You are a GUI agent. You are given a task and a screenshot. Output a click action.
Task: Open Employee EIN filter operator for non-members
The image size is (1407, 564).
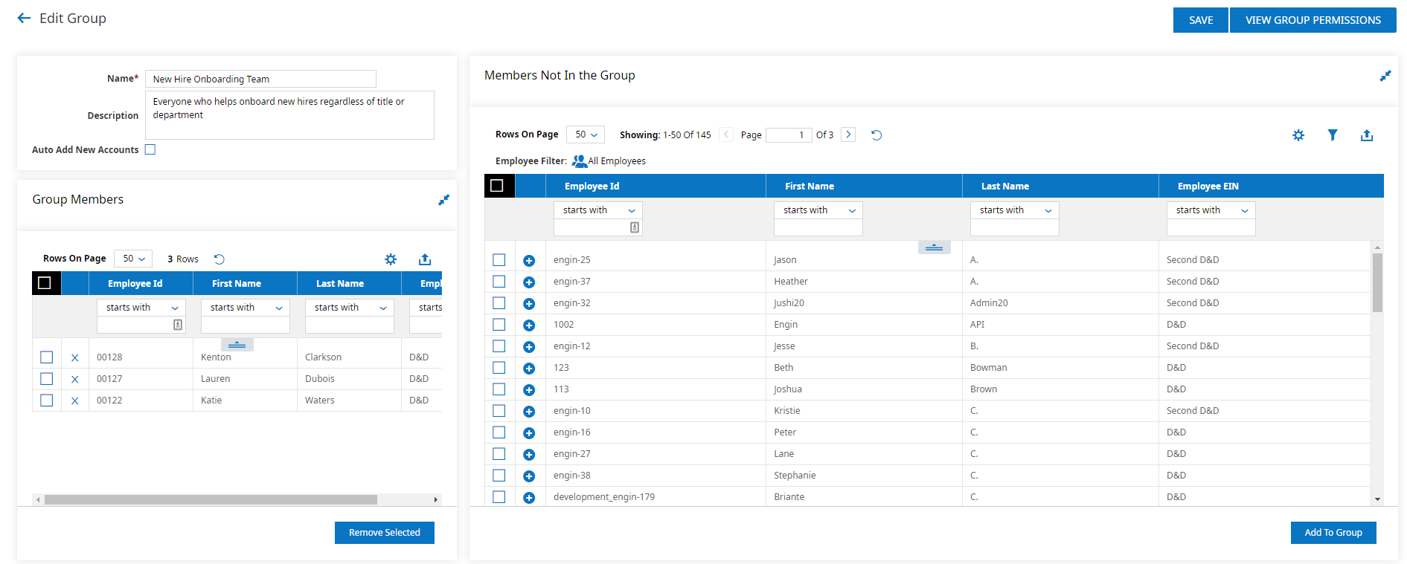tap(1211, 210)
